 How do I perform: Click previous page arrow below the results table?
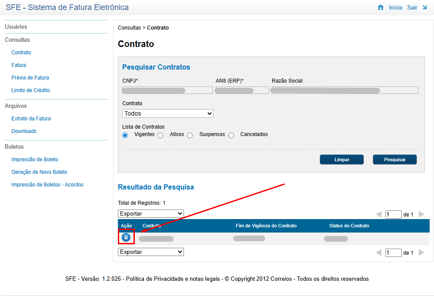tap(378, 253)
